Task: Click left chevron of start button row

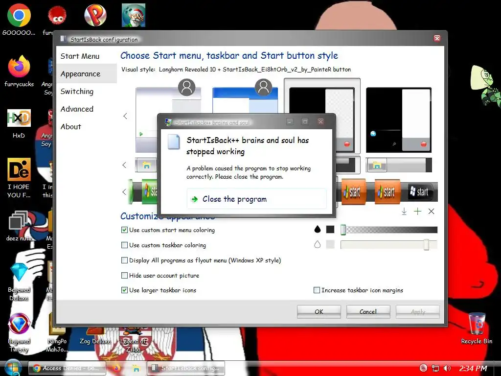Action: [x=124, y=192]
